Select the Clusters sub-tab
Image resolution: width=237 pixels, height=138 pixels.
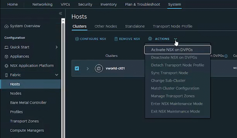(x=79, y=26)
